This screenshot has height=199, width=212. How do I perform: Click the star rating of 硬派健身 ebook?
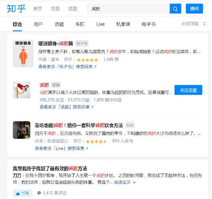tap(87, 60)
